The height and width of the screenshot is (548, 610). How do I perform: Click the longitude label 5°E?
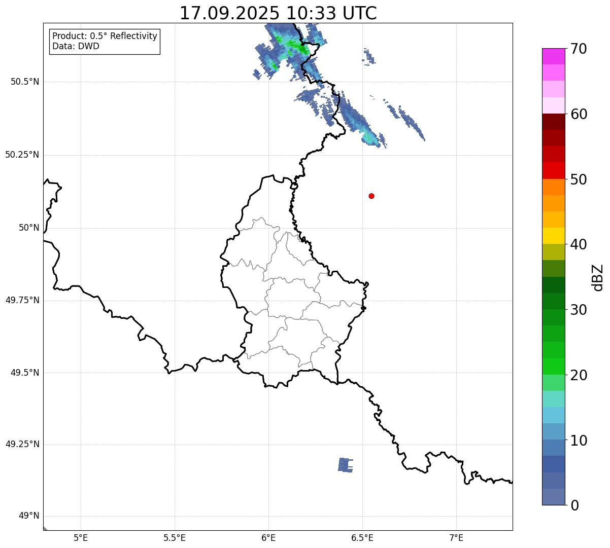81,538
